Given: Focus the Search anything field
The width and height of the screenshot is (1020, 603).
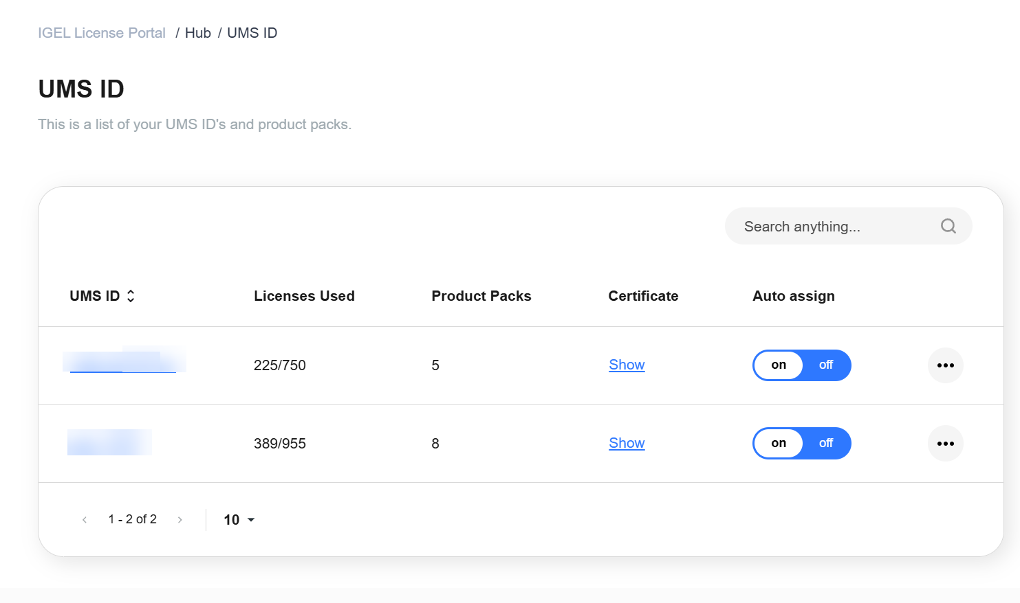Looking at the screenshot, I should coord(832,227).
